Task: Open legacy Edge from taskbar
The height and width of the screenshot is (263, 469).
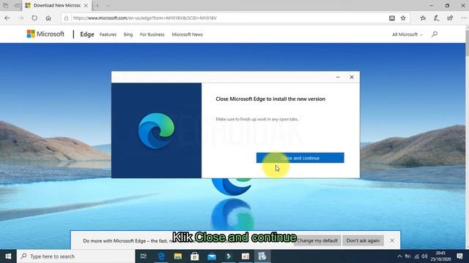Action: click(161, 256)
